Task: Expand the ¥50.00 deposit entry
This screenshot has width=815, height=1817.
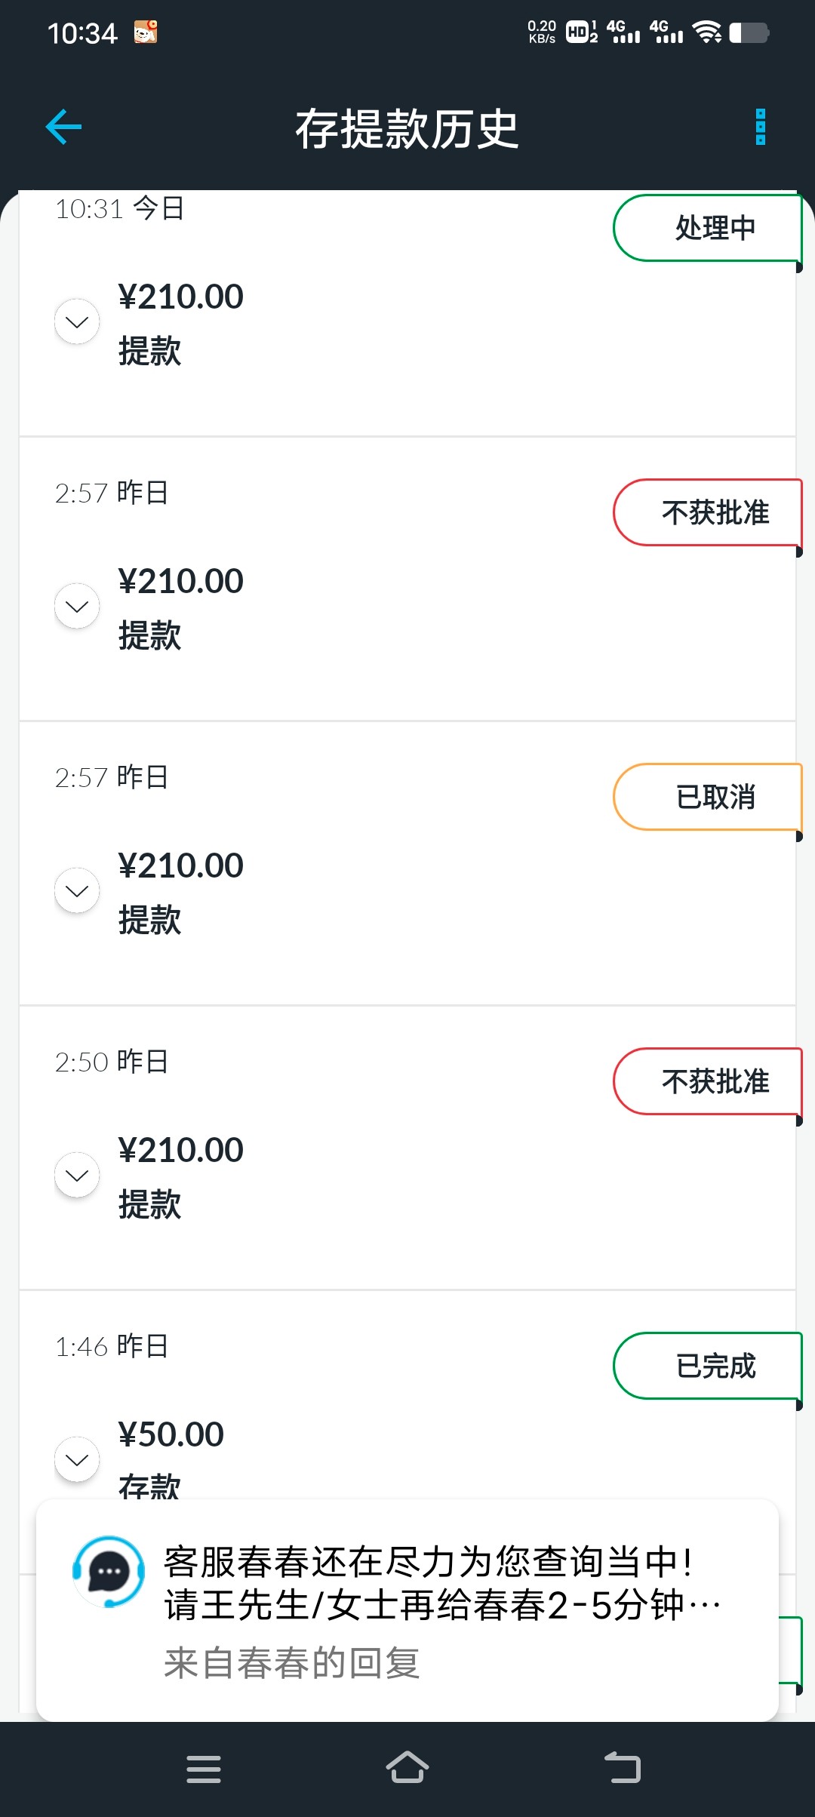Action: pos(77,1460)
